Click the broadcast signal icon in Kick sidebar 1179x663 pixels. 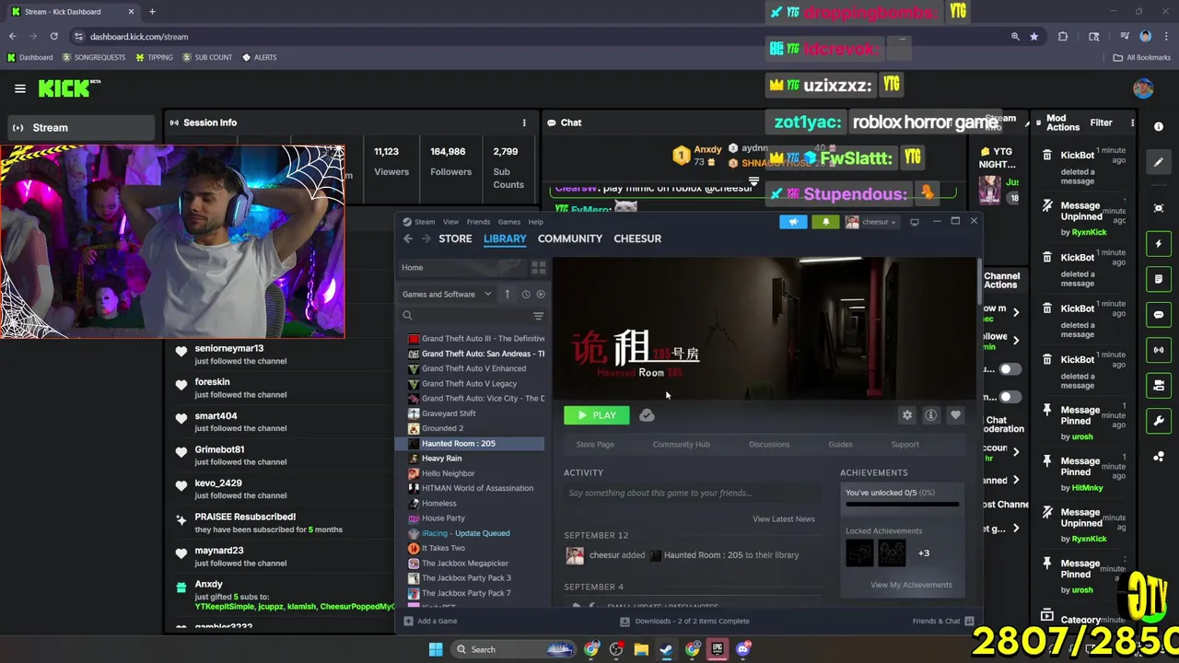pos(1159,350)
